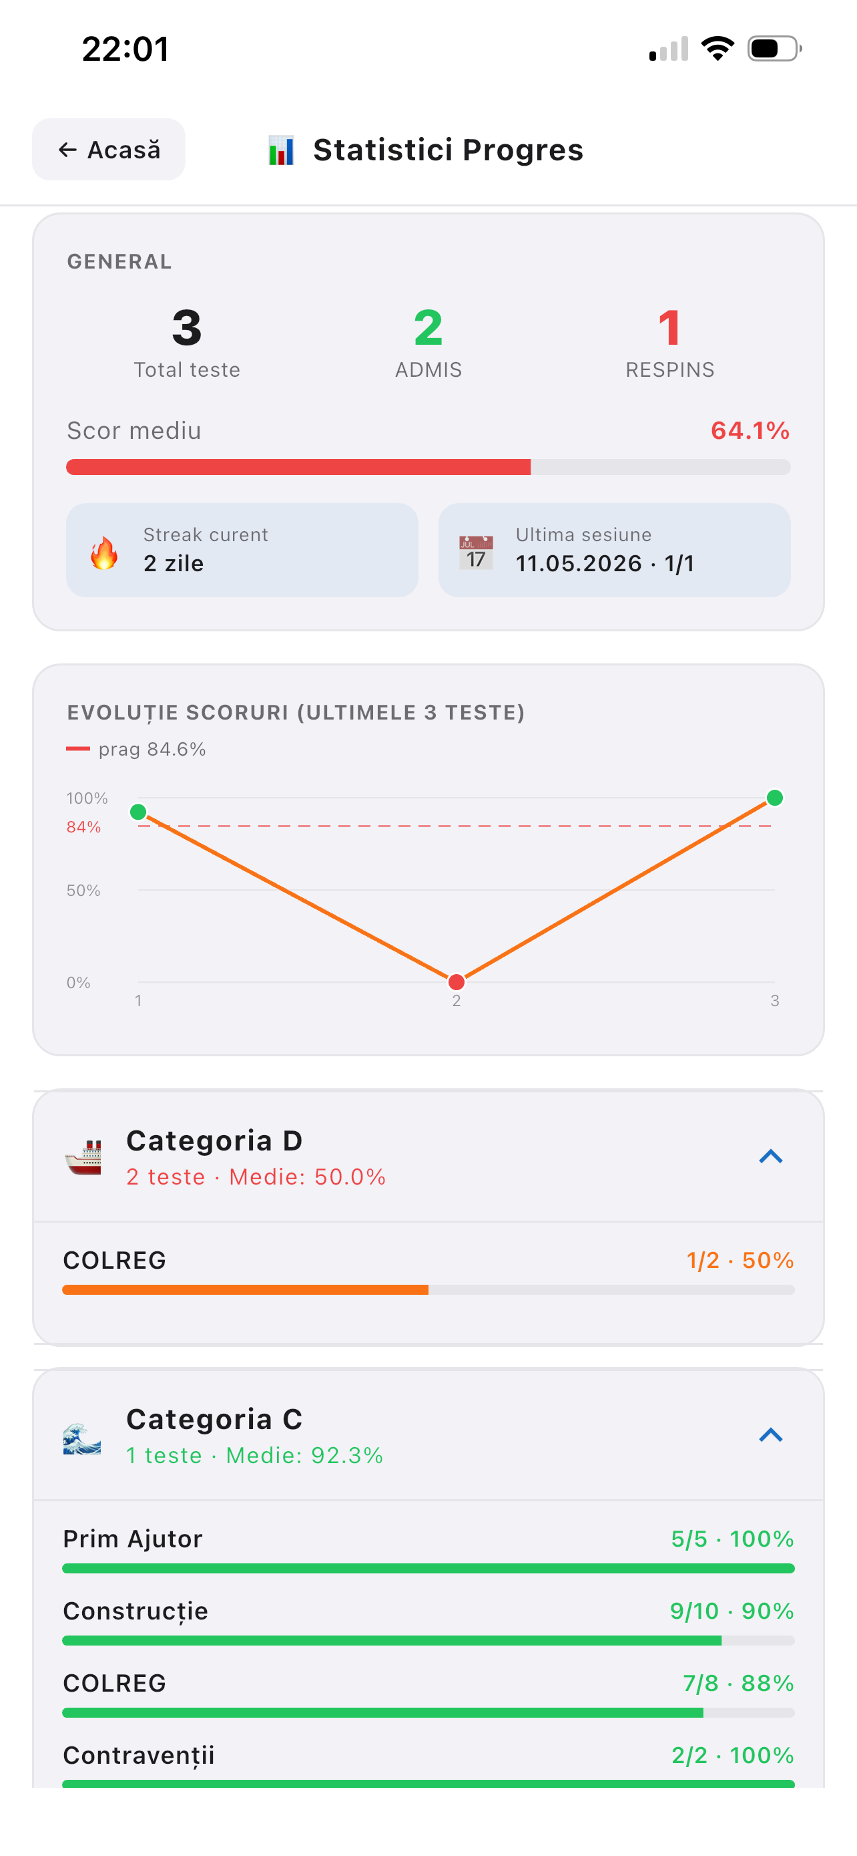The height and width of the screenshot is (1856, 857).
Task: Tap the cellular signal bars icon
Action: 669,48
